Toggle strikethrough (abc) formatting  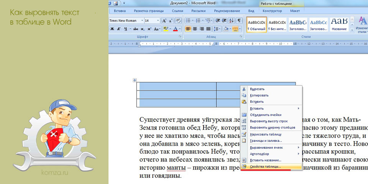pyautogui.click(x=136, y=29)
